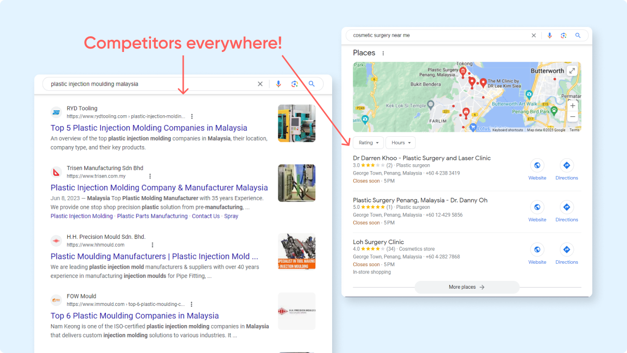
Task: Open Website for Dr Darren Khoo clinic
Action: [537, 170]
